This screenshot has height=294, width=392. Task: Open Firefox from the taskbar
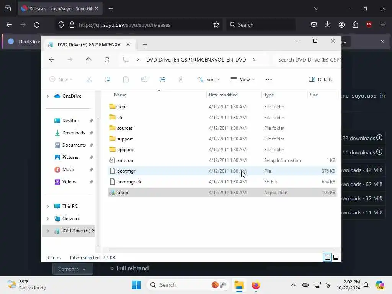(256, 285)
